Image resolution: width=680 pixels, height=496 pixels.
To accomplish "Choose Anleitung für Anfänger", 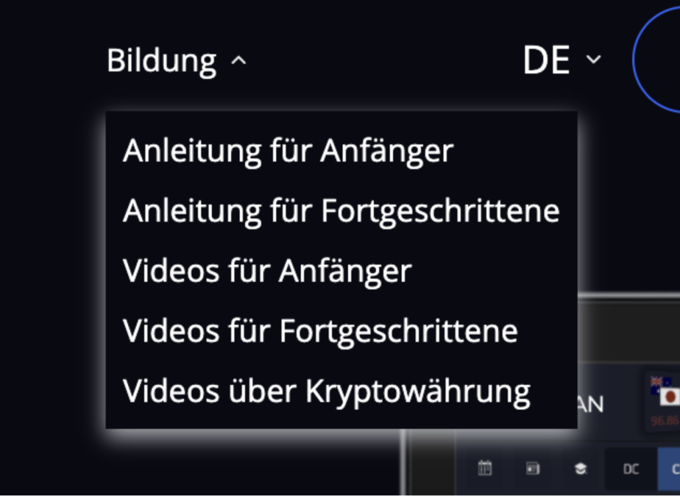I will 288,151.
